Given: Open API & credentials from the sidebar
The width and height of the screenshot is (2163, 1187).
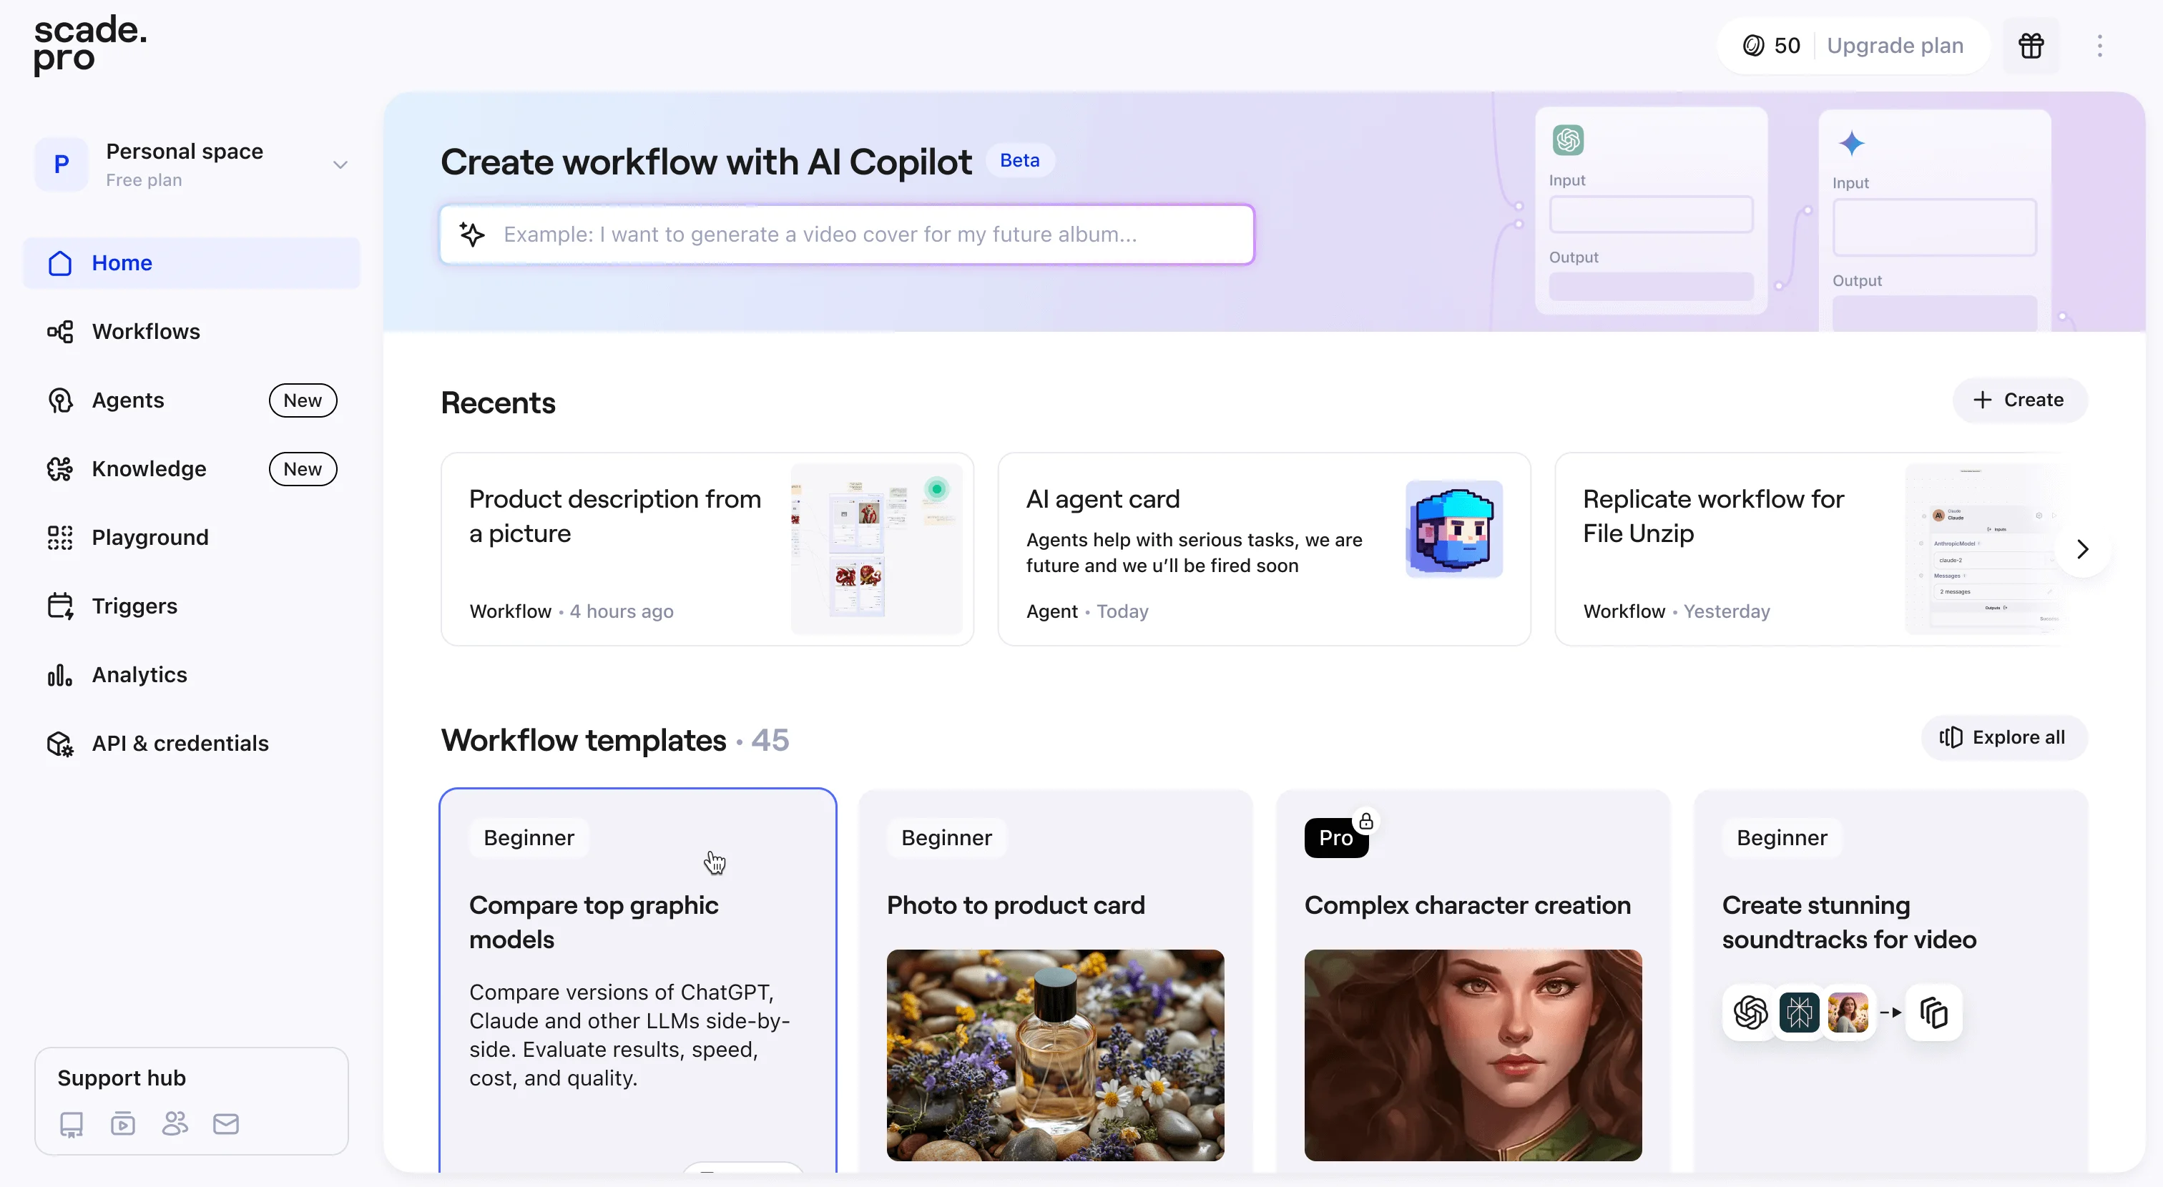Looking at the screenshot, I should tap(180, 743).
